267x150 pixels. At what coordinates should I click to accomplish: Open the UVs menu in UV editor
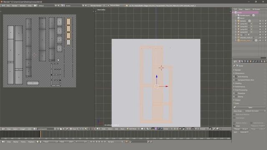[30, 129]
